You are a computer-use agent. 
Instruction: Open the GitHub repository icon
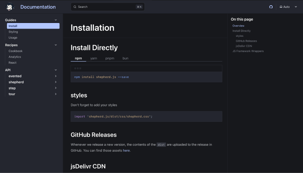tap(271, 7)
